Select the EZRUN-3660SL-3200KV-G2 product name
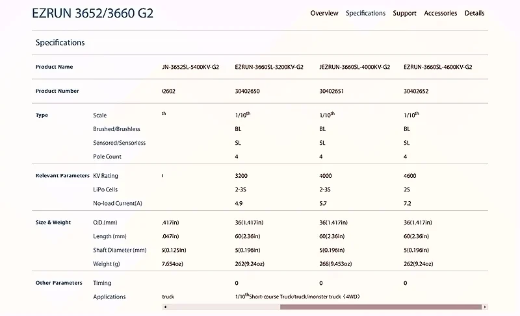 coord(269,67)
